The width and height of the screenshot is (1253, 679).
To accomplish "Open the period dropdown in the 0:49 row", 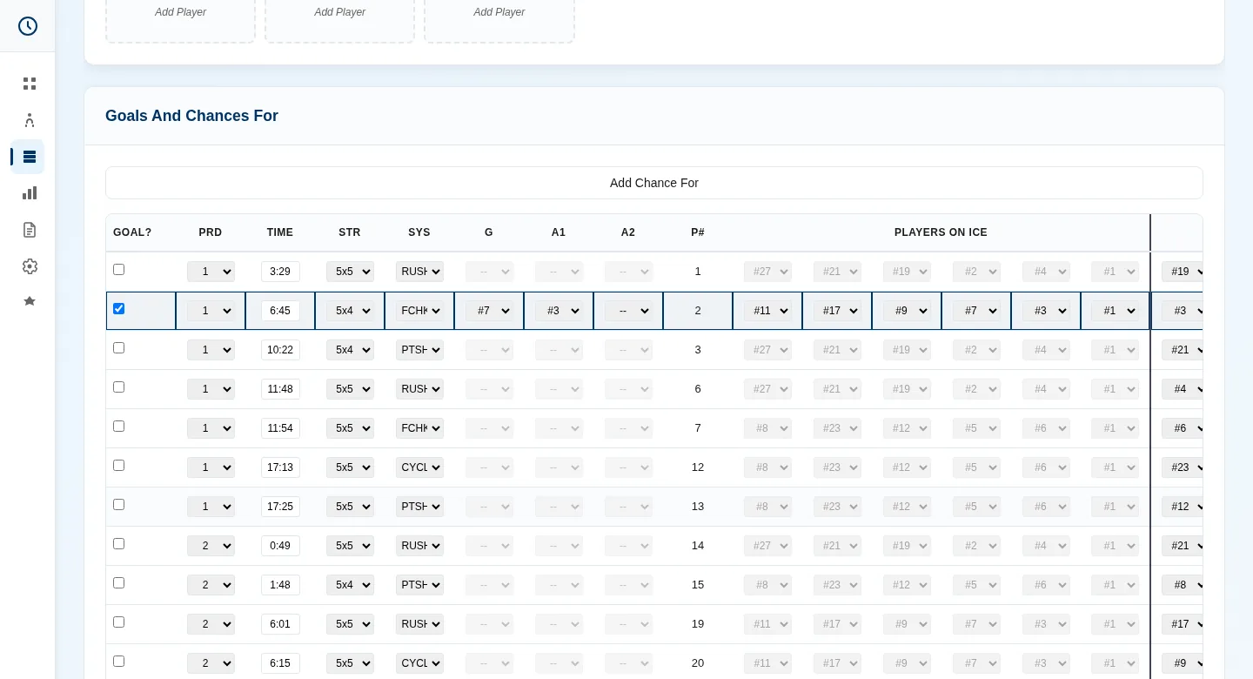I will tap(211, 546).
